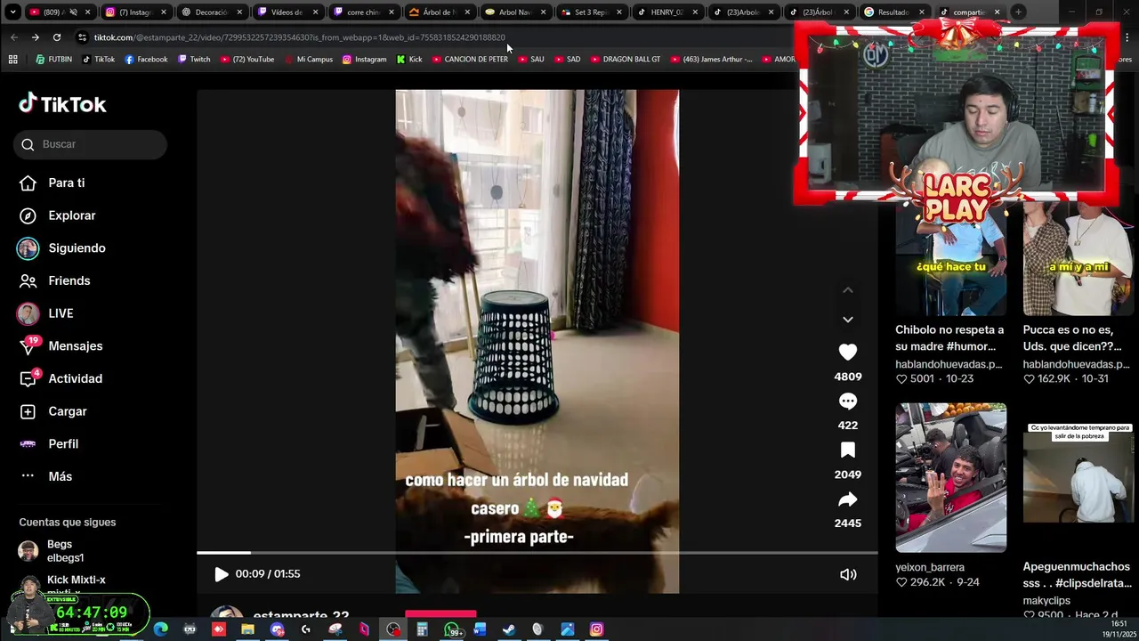Screen dimensions: 1139x641
Task: Open the Friends section
Action: point(54,280)
